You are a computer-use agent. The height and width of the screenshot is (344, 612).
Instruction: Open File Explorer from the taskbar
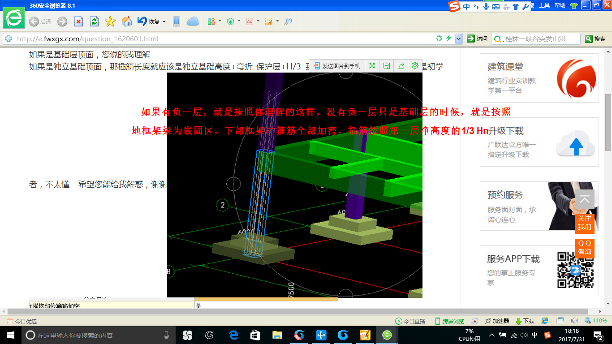tap(277, 335)
